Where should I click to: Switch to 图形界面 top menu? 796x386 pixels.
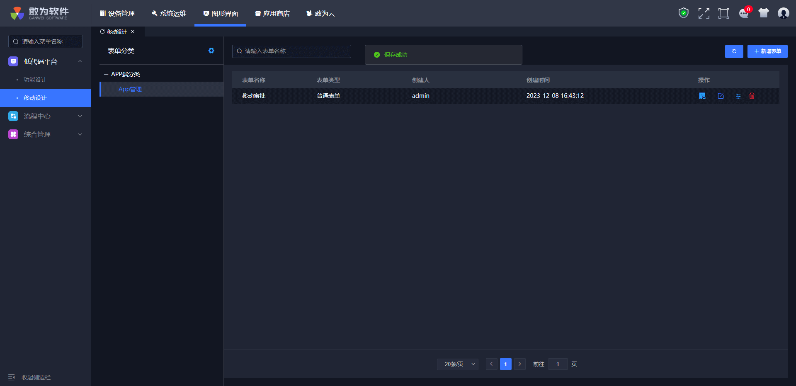click(x=221, y=13)
